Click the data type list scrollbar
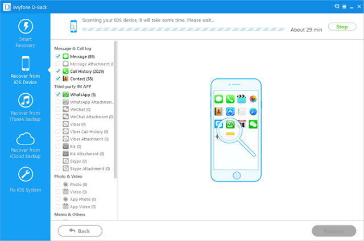The width and height of the screenshot is (364, 241). point(115,110)
